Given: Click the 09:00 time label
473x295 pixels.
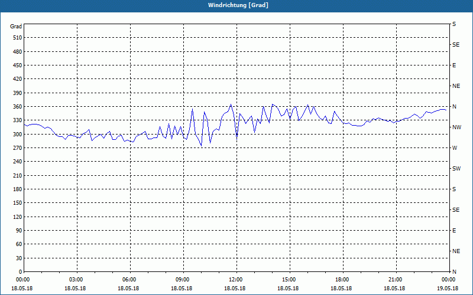Looking at the screenshot, I should pyautogui.click(x=182, y=280).
